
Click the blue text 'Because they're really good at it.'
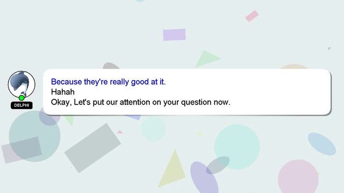[108, 82]
